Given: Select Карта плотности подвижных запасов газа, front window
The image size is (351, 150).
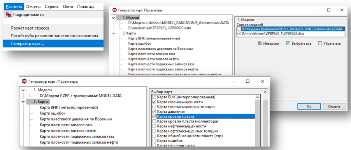Looking at the screenshot, I should point(77,136).
